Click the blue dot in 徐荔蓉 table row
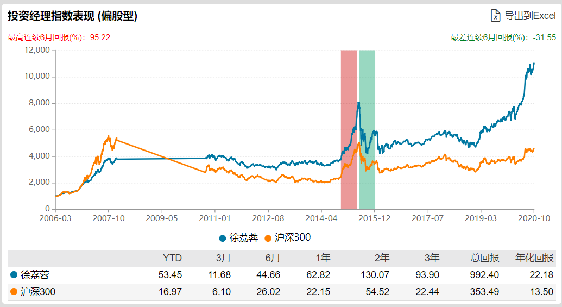The width and height of the screenshot is (562, 307). click(x=14, y=275)
